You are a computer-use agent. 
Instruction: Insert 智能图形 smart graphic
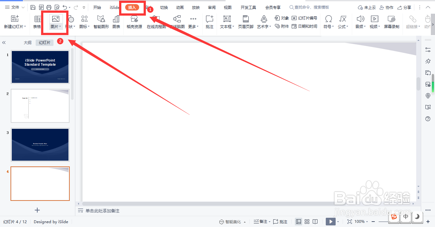tap(101, 22)
